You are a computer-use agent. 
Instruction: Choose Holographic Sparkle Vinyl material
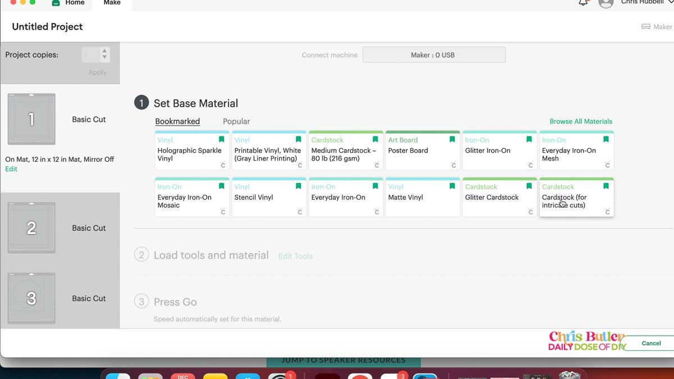[192, 150]
